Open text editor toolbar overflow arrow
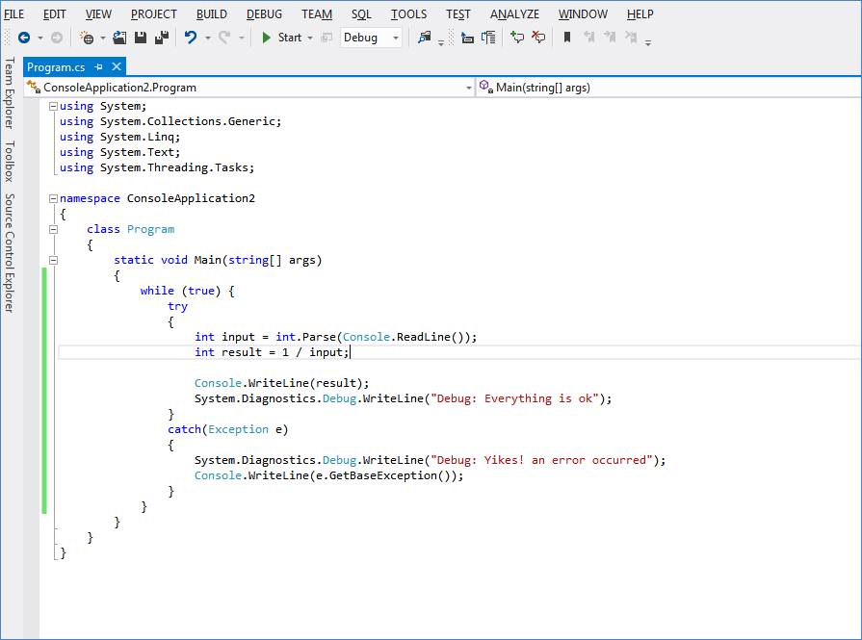The width and height of the screenshot is (862, 640). (648, 43)
